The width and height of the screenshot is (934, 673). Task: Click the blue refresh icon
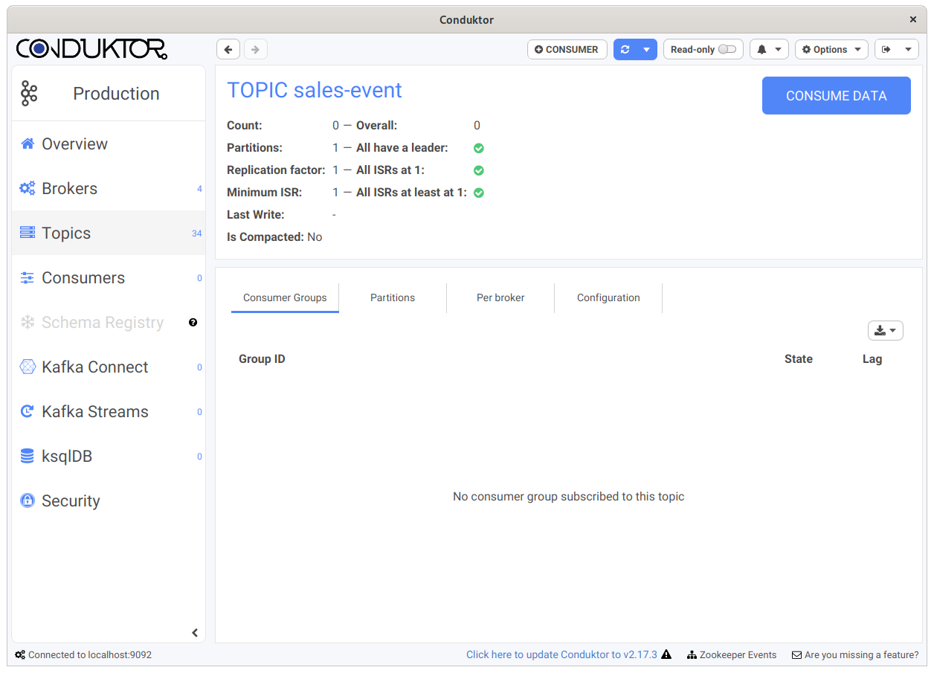(x=625, y=50)
